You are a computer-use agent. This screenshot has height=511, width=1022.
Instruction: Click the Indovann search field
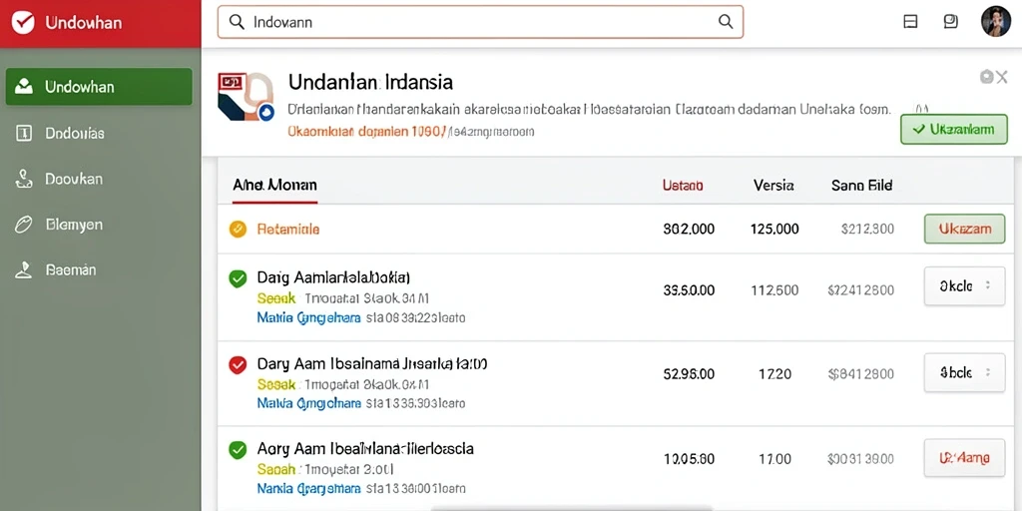tap(480, 22)
